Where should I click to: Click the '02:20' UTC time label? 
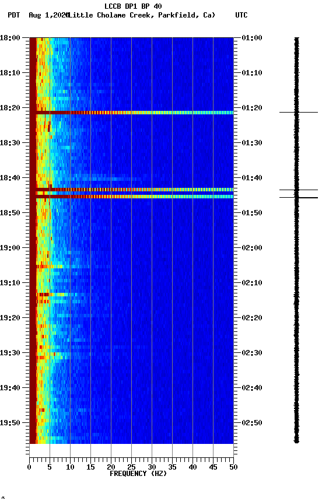coord(252,318)
